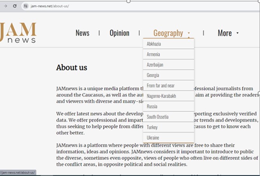Select Turkey from the dropdown list
260x176 pixels.
[x=152, y=127]
